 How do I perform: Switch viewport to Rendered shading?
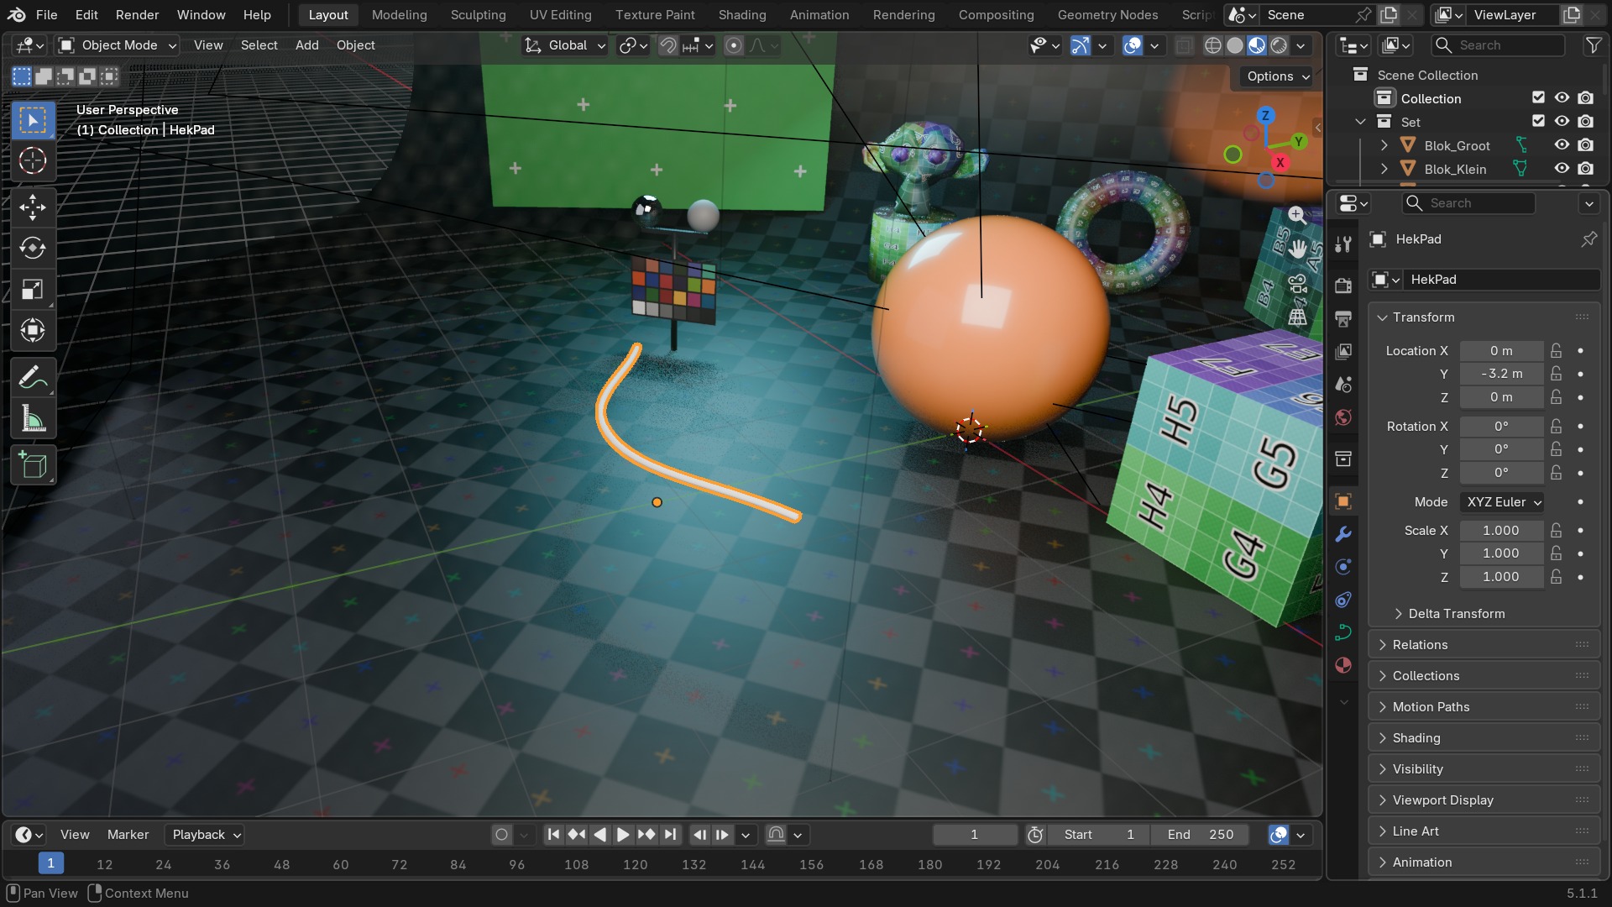tap(1279, 45)
